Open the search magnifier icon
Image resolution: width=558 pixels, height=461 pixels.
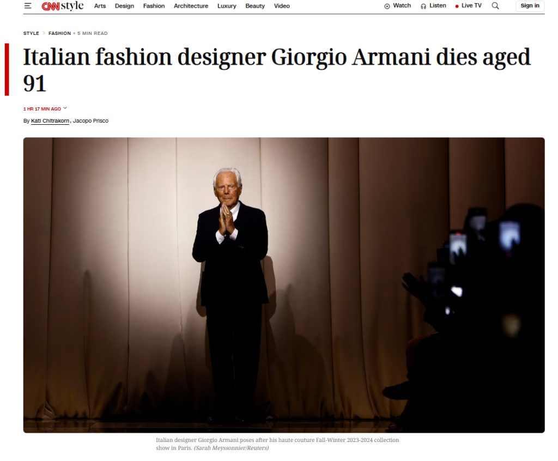pyautogui.click(x=495, y=5)
